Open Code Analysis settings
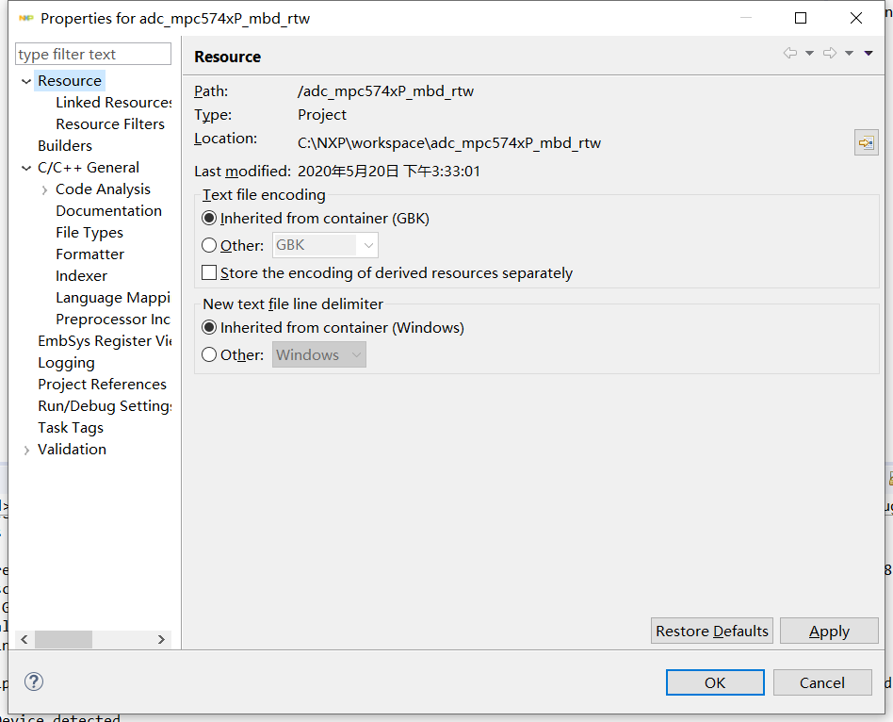The image size is (893, 722). coord(103,189)
